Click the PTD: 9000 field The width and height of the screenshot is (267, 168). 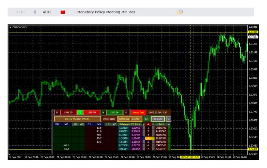(109, 119)
